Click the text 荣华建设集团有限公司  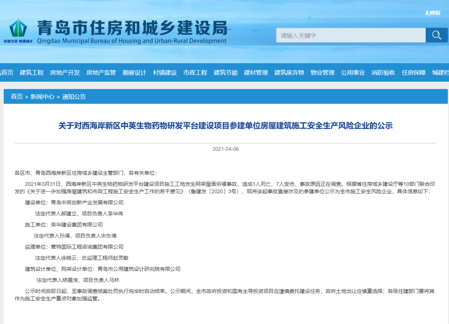tap(77, 225)
